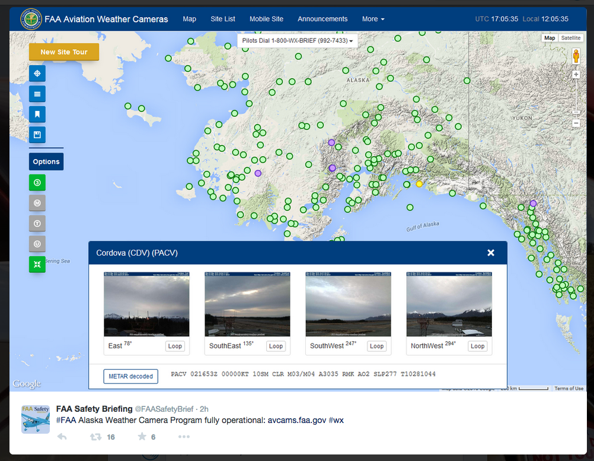Image resolution: width=594 pixels, height=461 pixels.
Task: Switch to Map view type
Action: tap(550, 38)
